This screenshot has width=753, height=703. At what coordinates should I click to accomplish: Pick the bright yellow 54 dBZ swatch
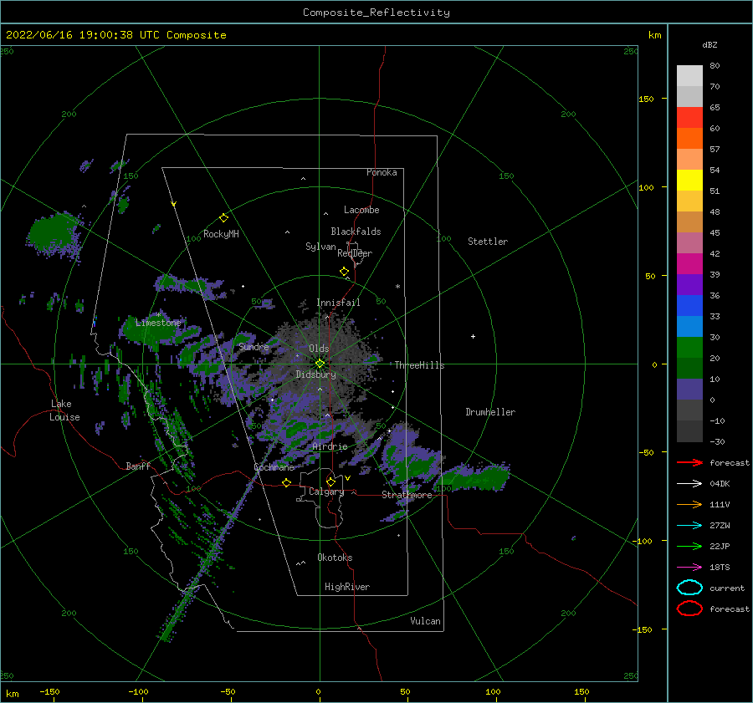(689, 180)
